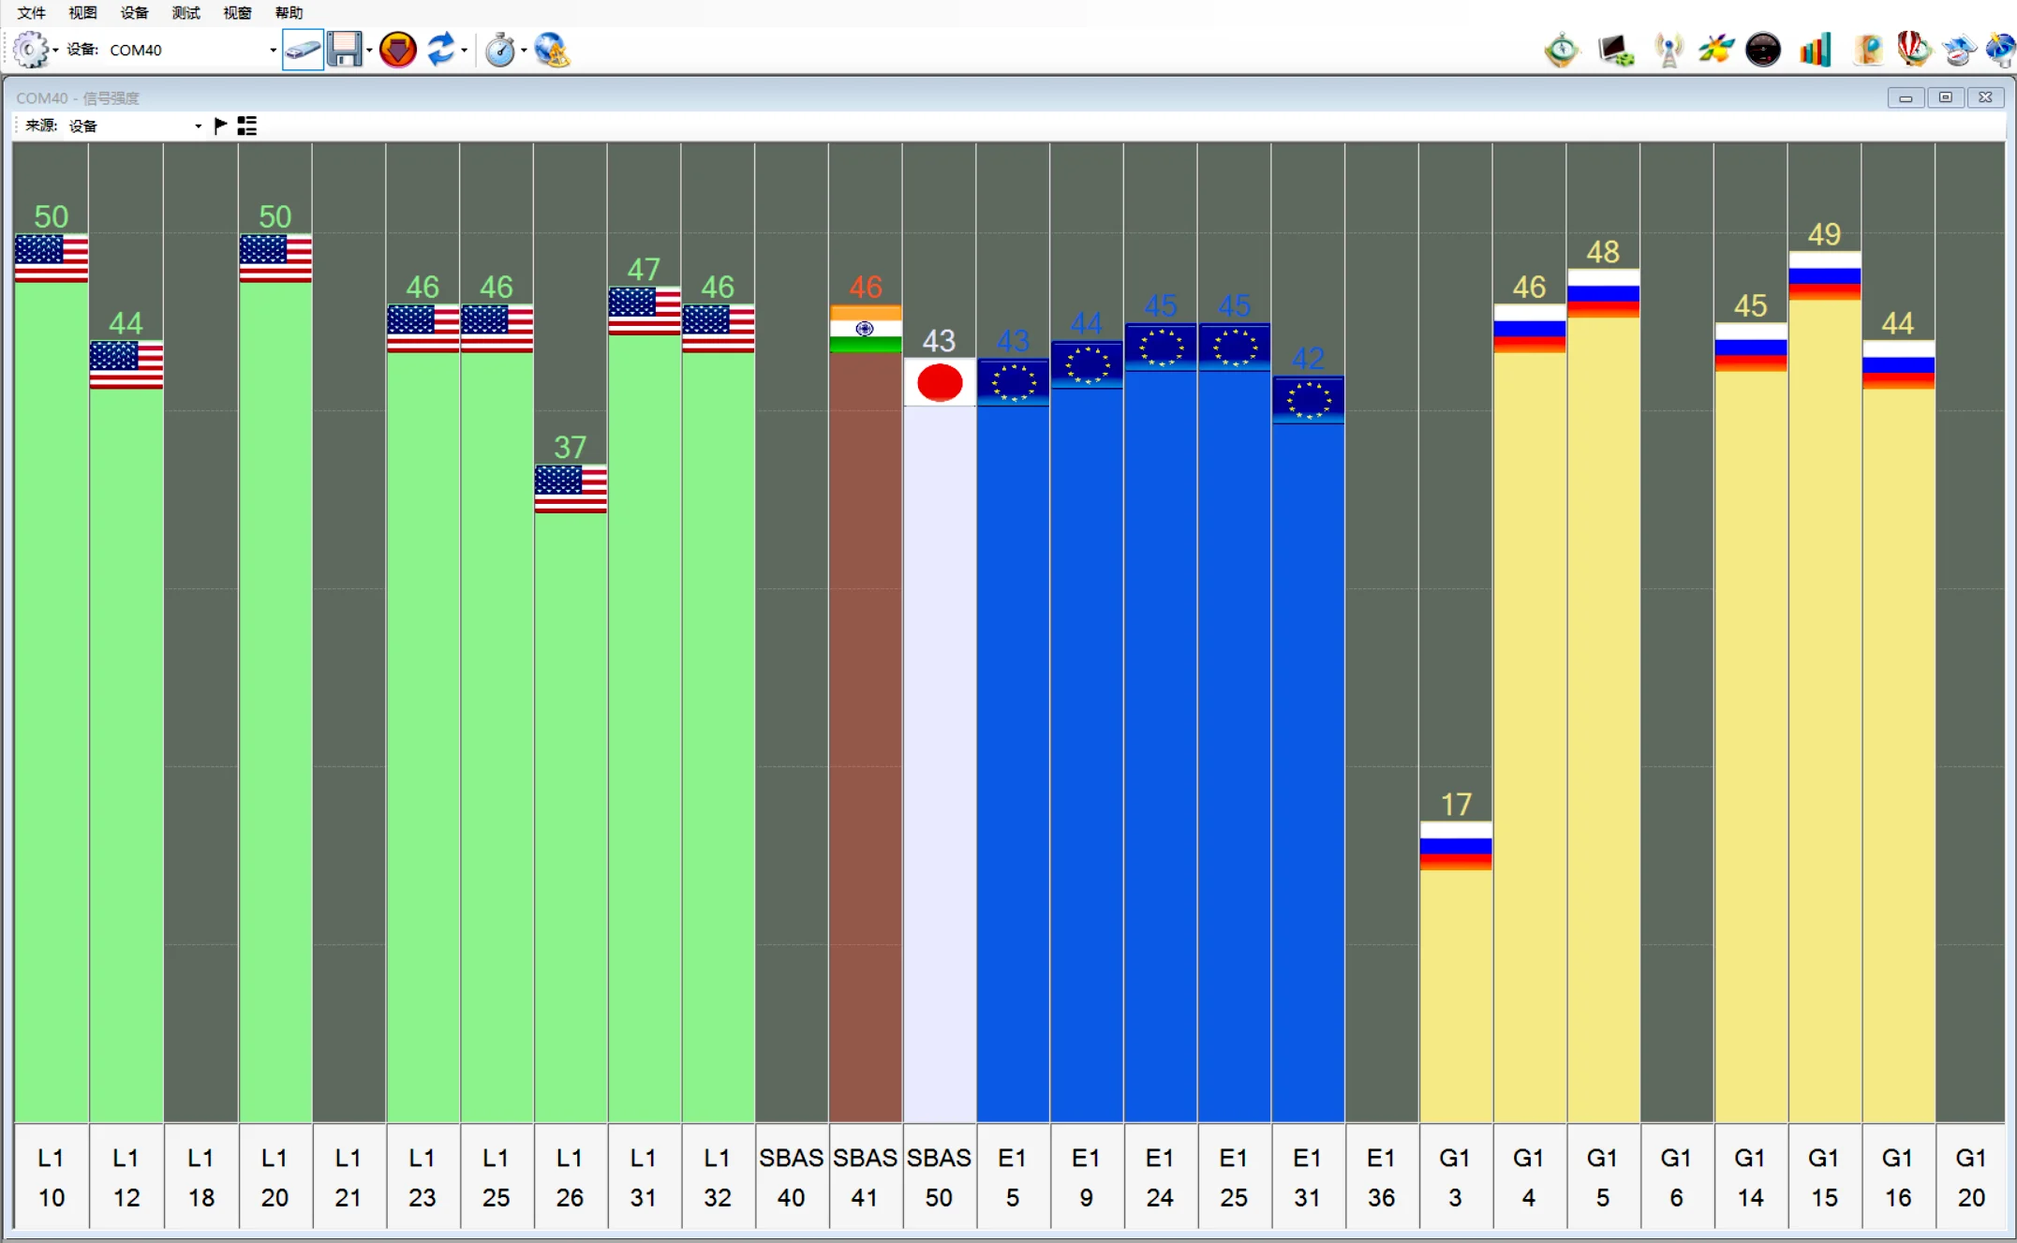2017x1243 pixels.
Task: Open the 视窗 menu
Action: [237, 12]
